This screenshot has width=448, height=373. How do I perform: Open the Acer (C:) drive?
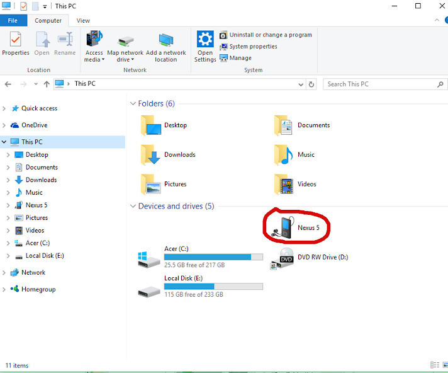(149, 257)
